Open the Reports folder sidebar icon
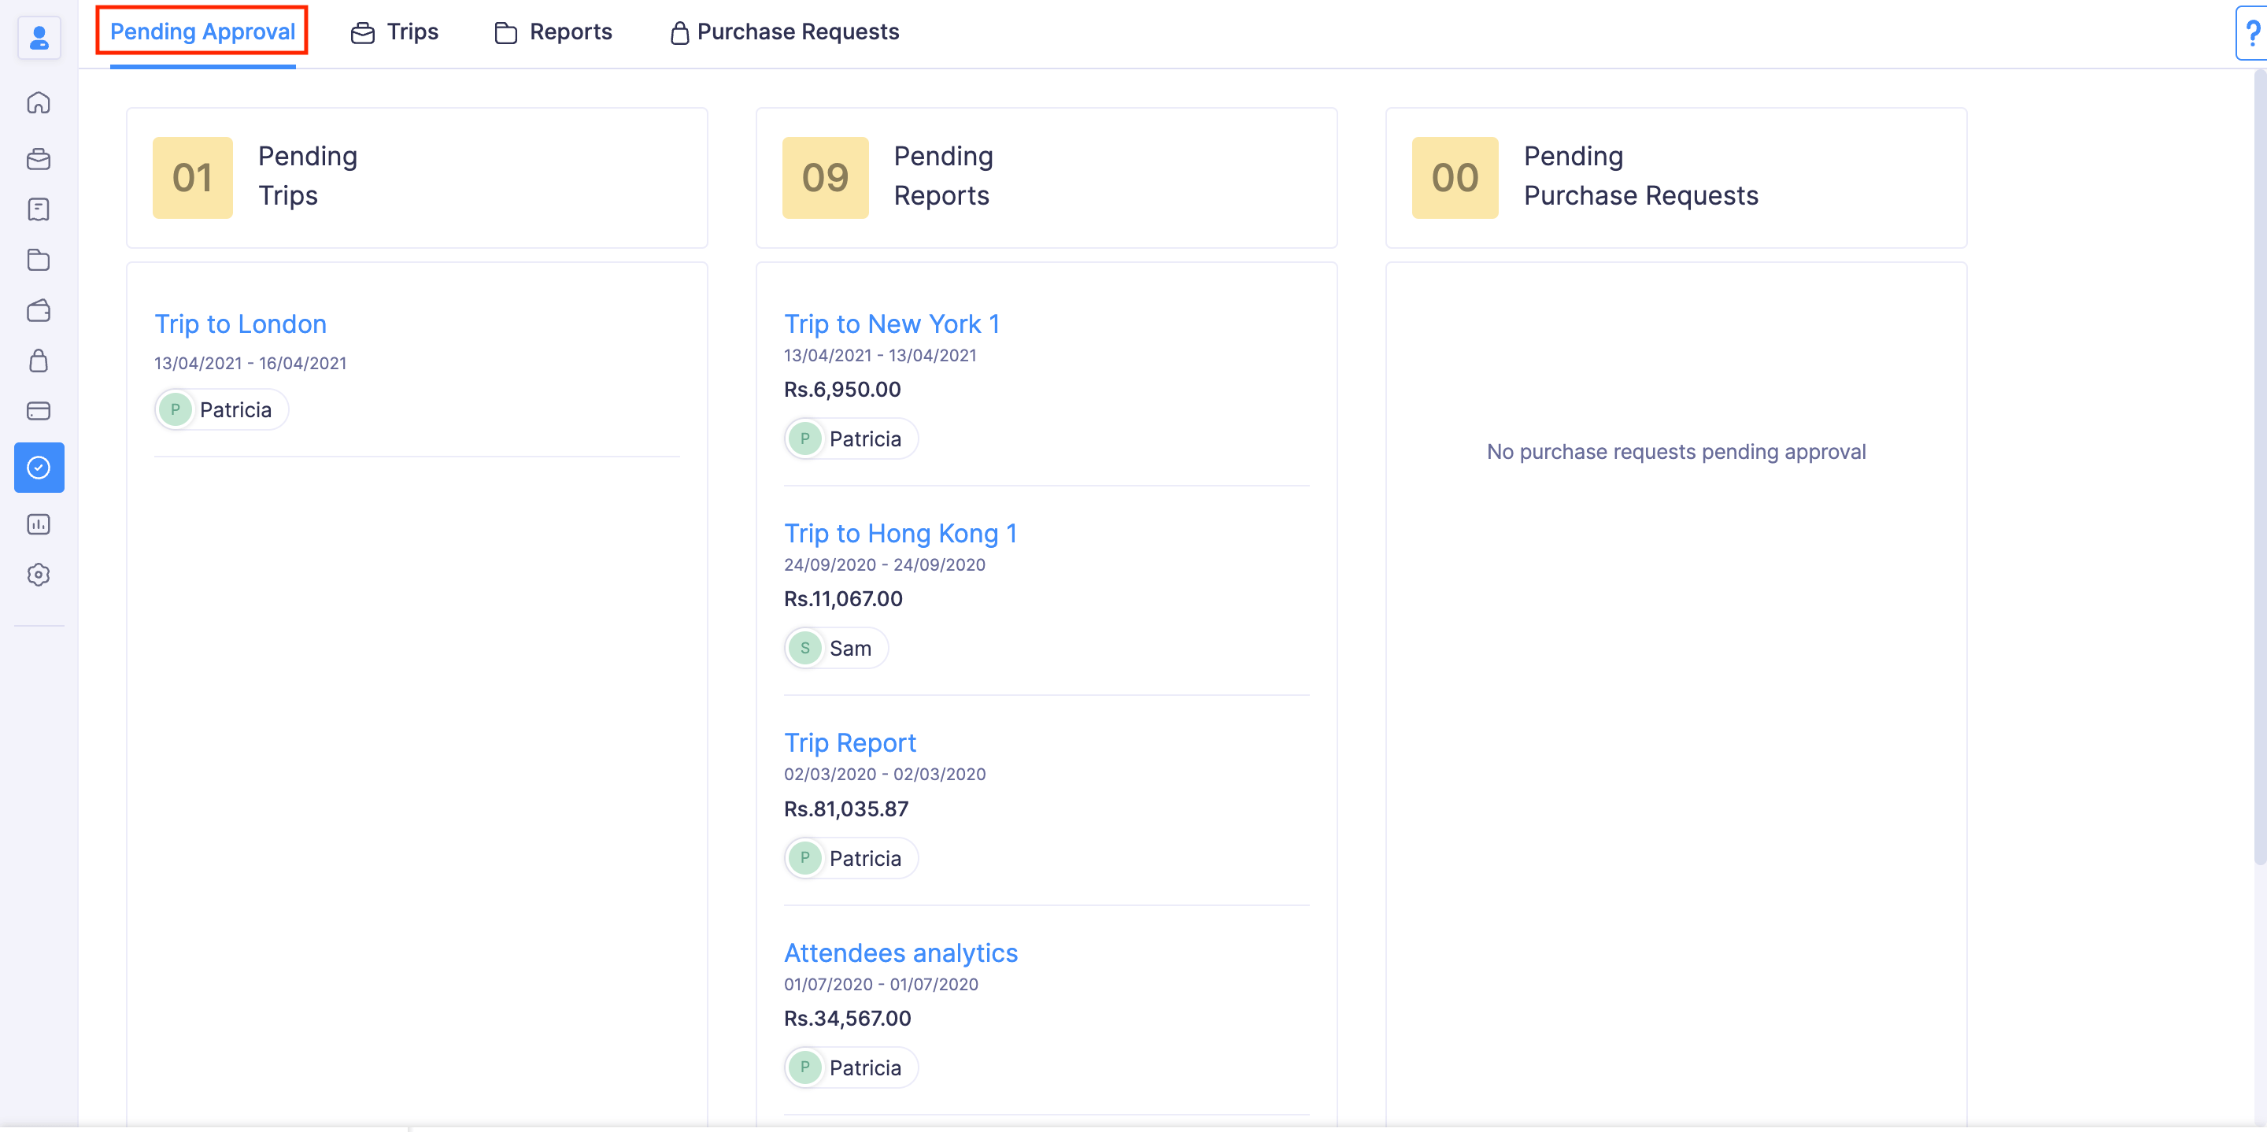Image resolution: width=2267 pixels, height=1132 pixels. 39,260
